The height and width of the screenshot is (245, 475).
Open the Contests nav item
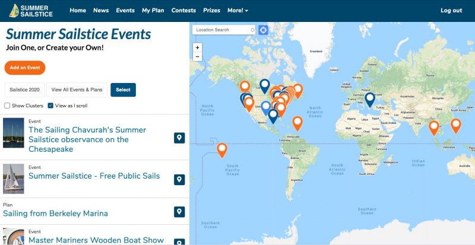point(183,10)
